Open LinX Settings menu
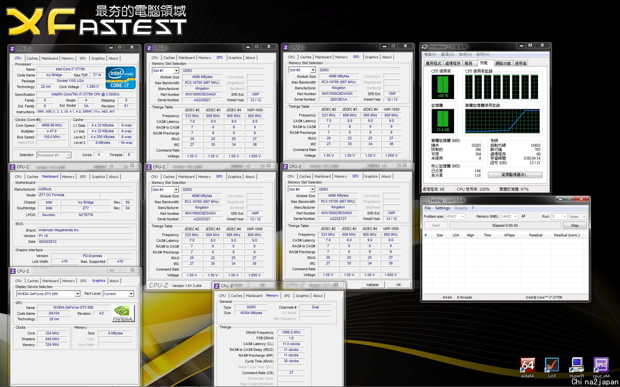 [x=442, y=208]
